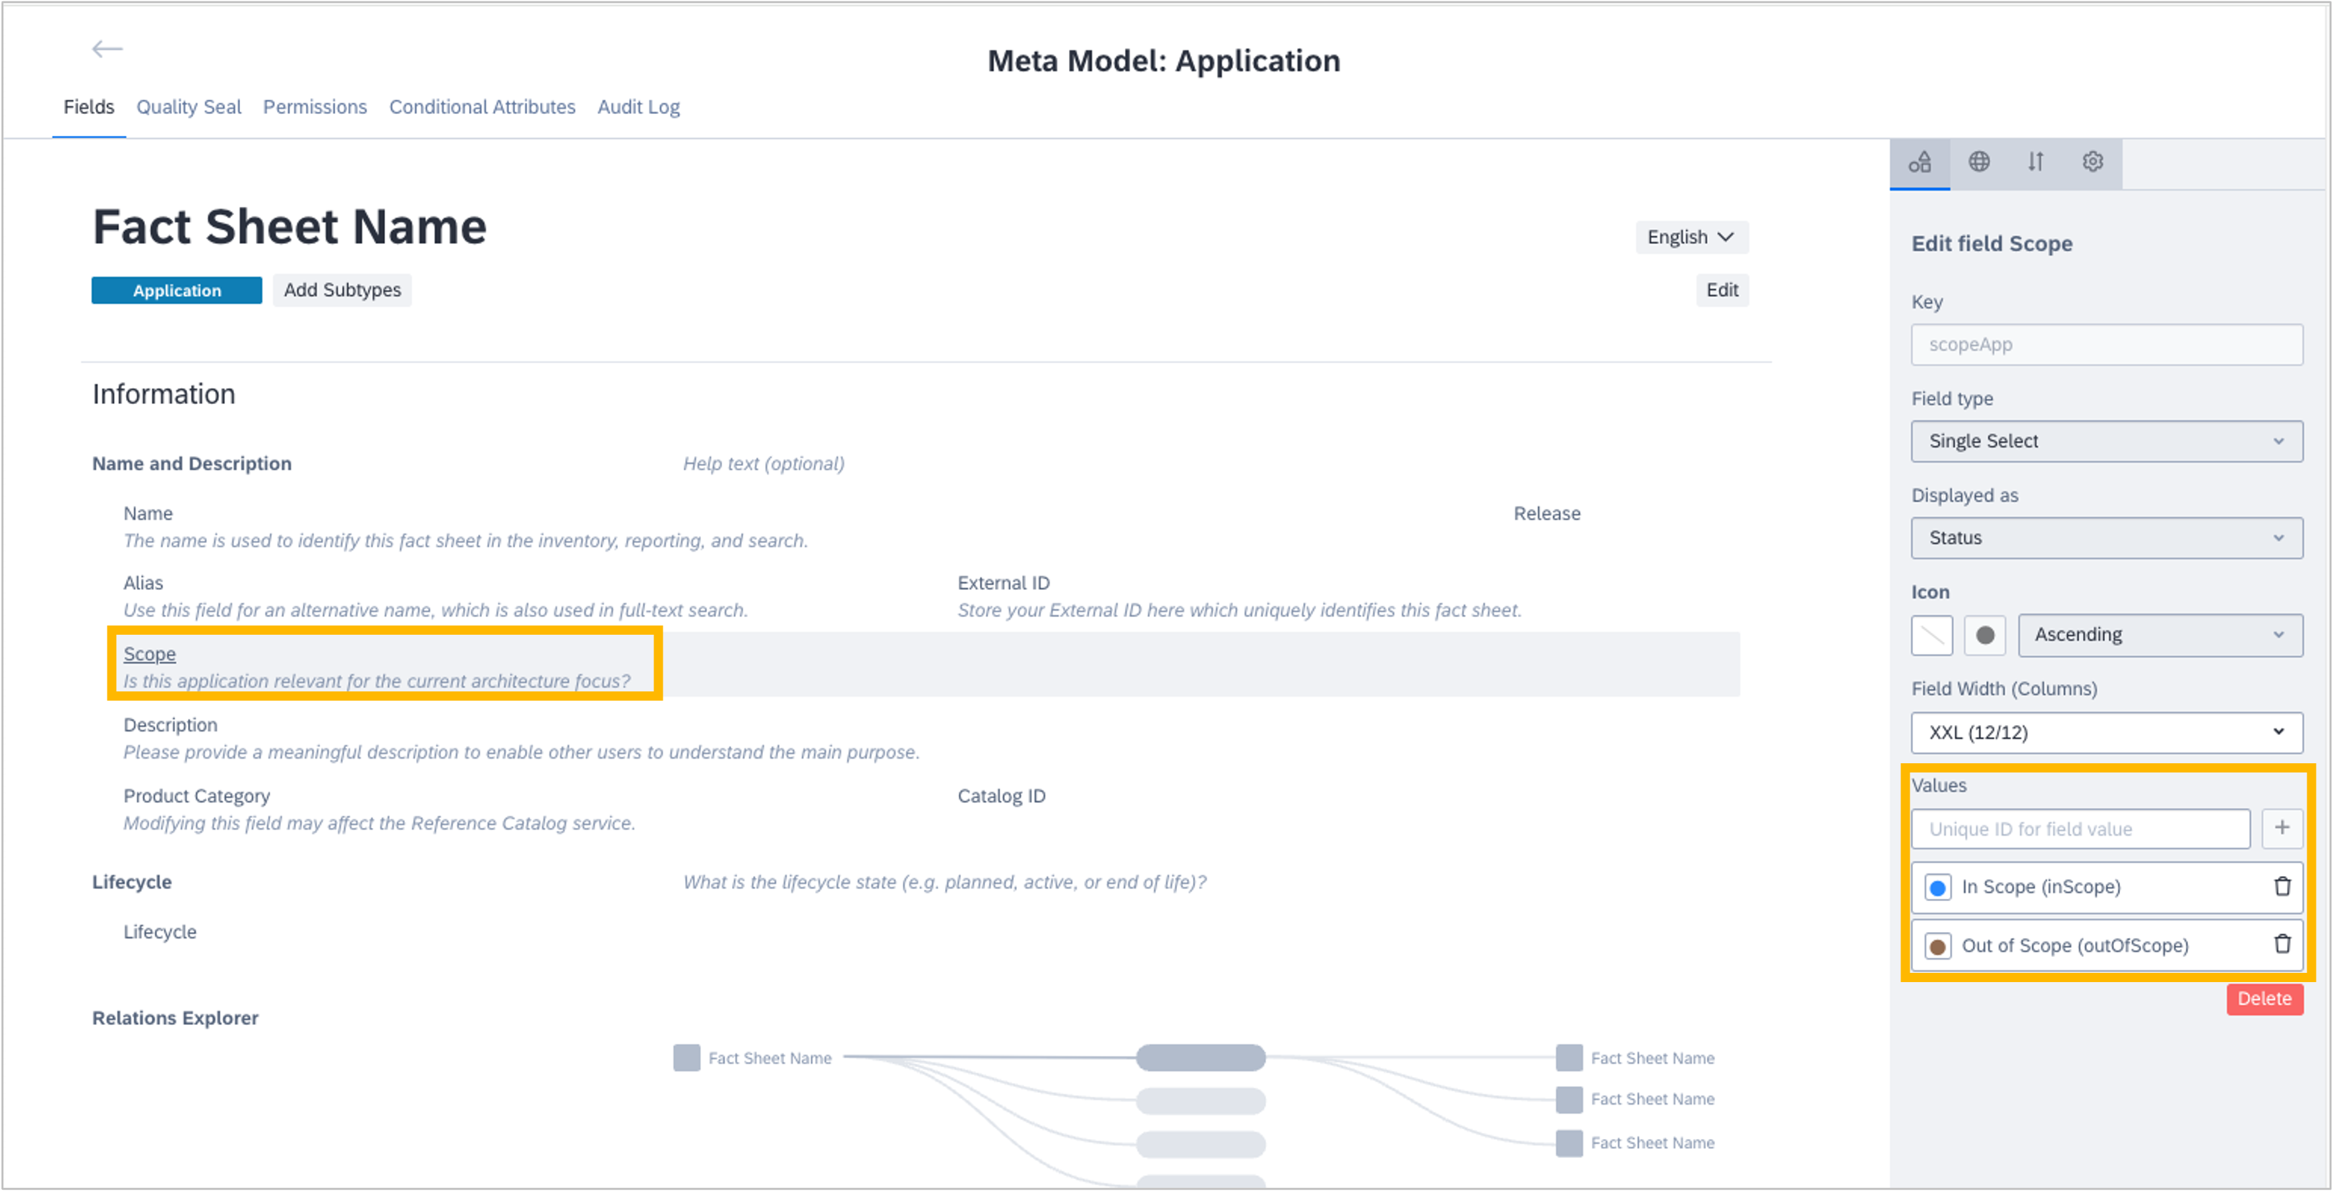Screen dimensions: 2333x1193
Task: Click the bold Lifecycle subsection heading
Action: [131, 882]
